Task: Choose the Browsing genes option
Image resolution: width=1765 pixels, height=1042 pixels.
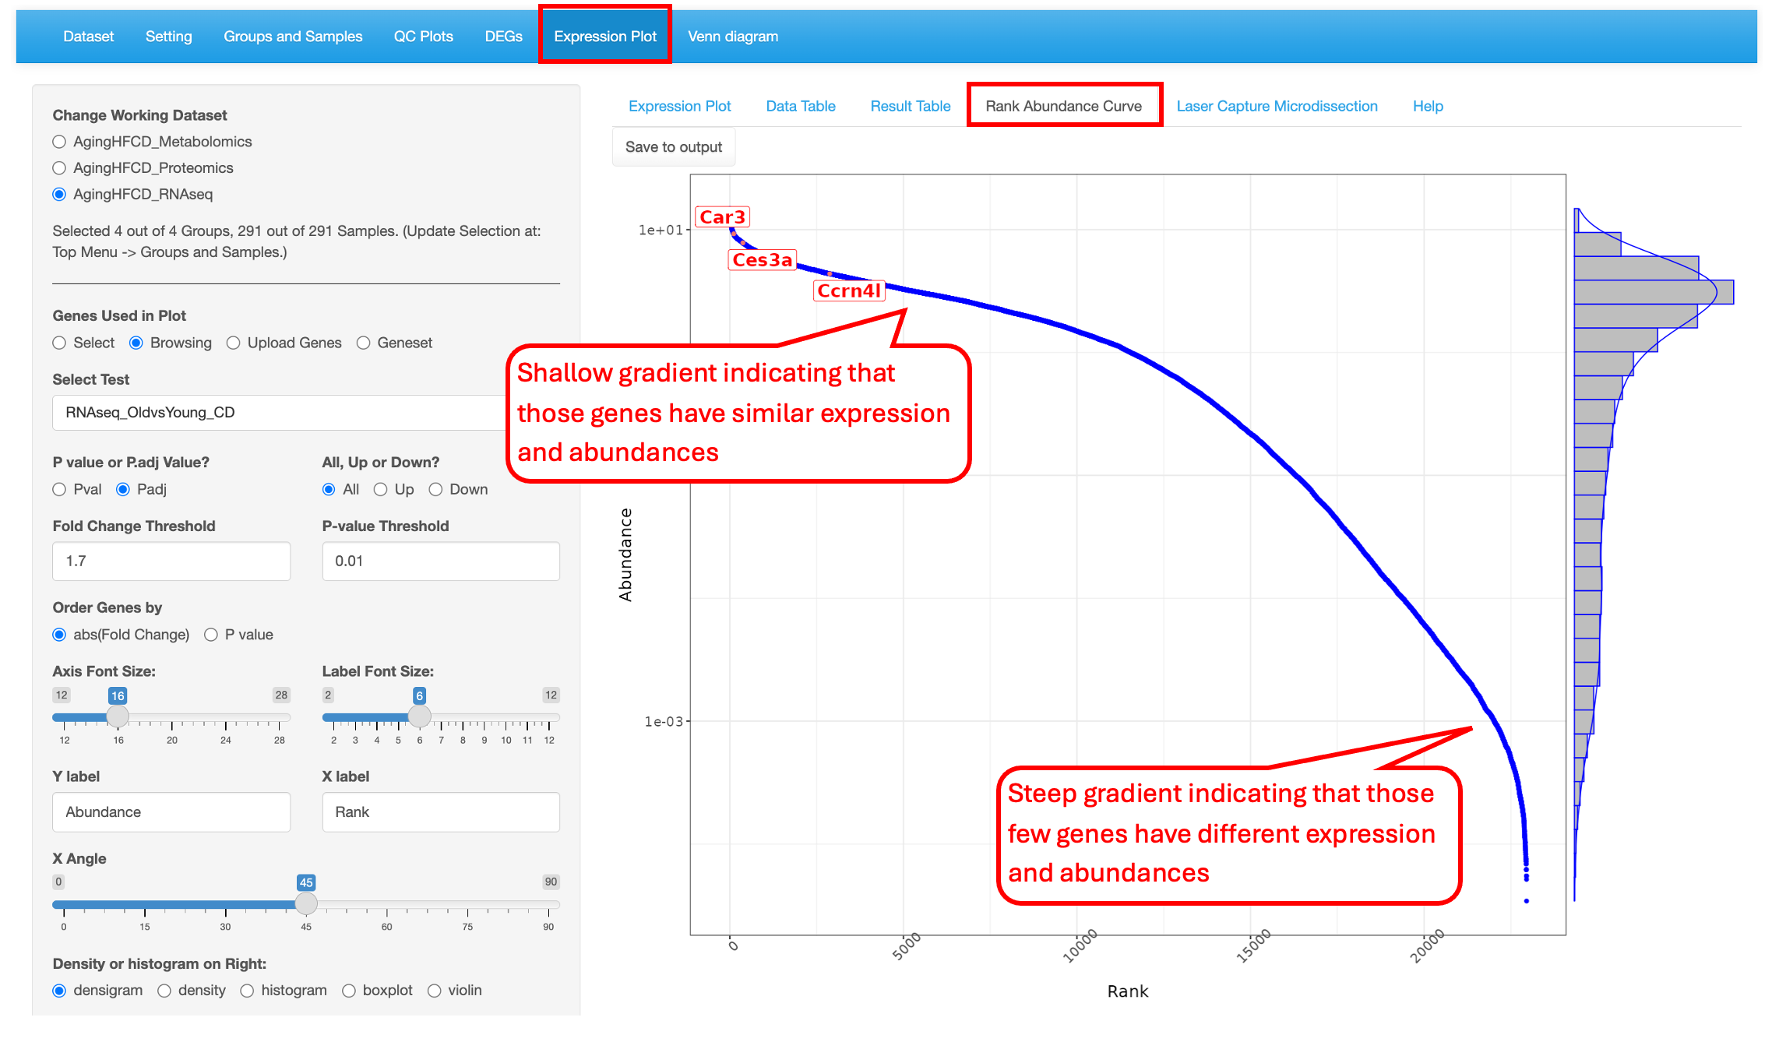Action: click(x=136, y=343)
